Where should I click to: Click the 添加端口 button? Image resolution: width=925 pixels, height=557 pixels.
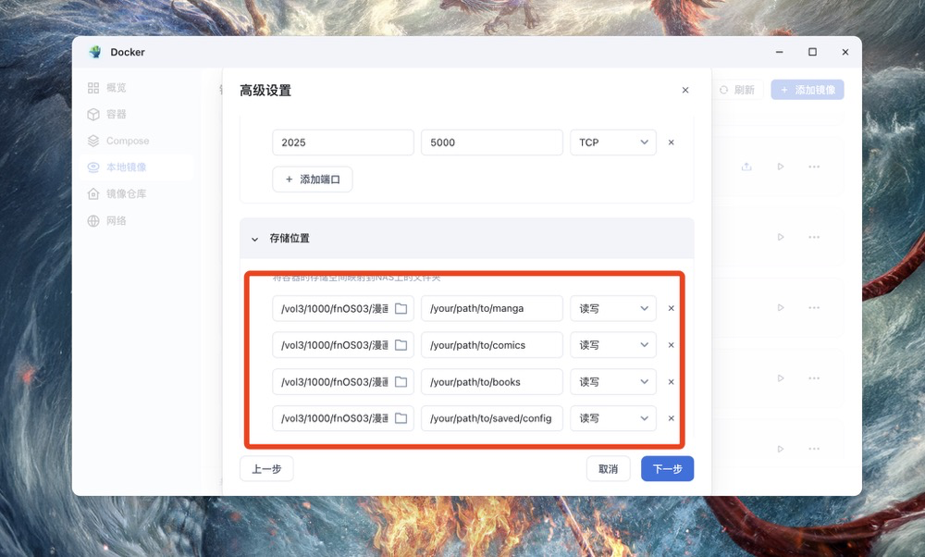[x=312, y=179]
